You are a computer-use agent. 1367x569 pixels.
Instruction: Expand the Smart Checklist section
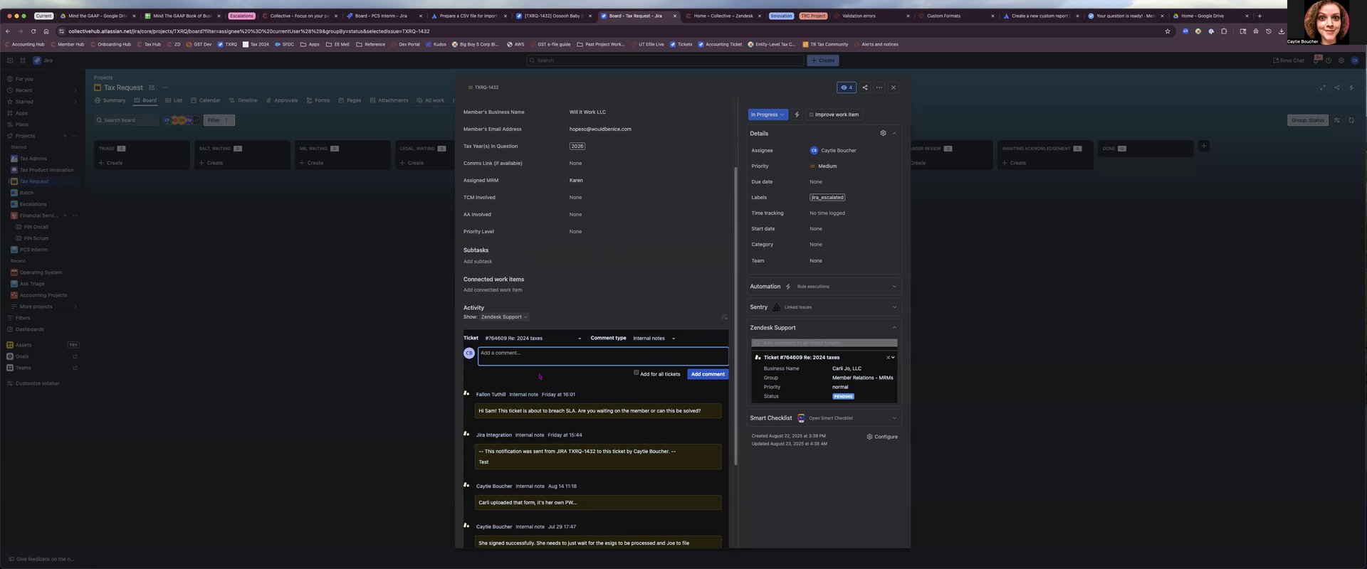pos(894,418)
